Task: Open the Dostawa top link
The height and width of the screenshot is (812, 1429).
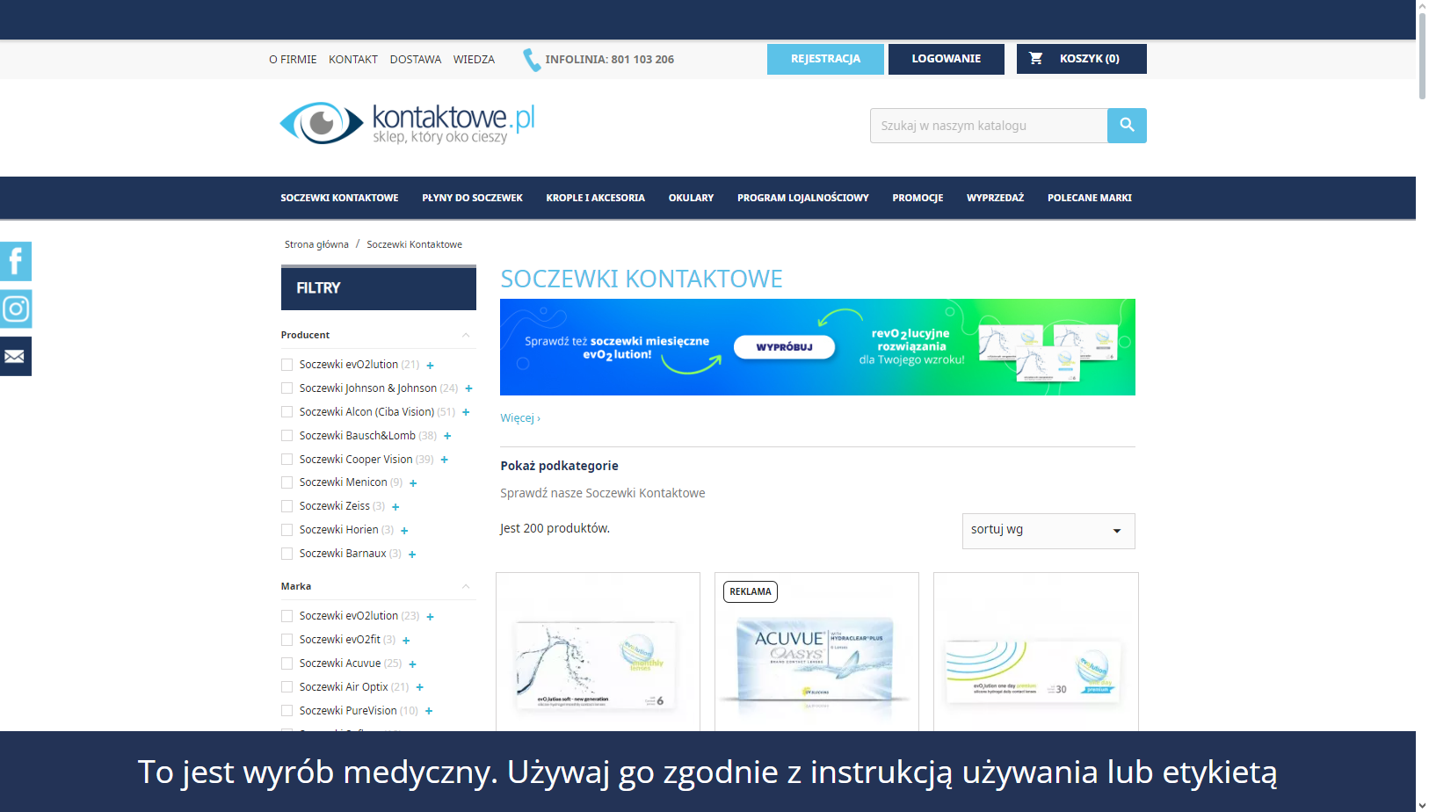Action: coord(416,59)
